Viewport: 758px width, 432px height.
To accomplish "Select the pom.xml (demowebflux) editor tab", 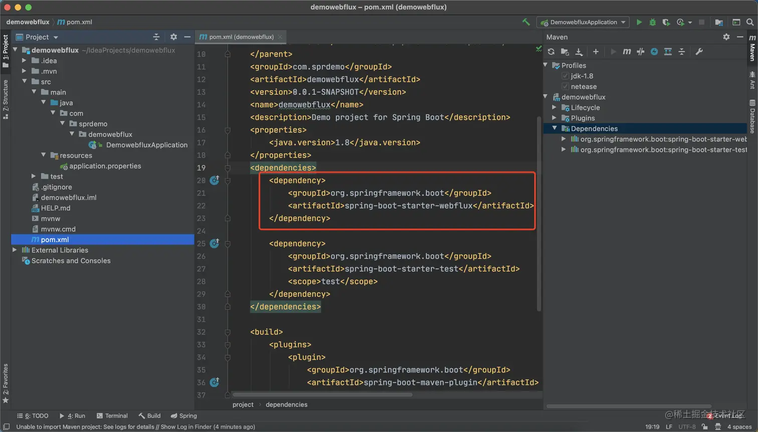I will tap(241, 37).
